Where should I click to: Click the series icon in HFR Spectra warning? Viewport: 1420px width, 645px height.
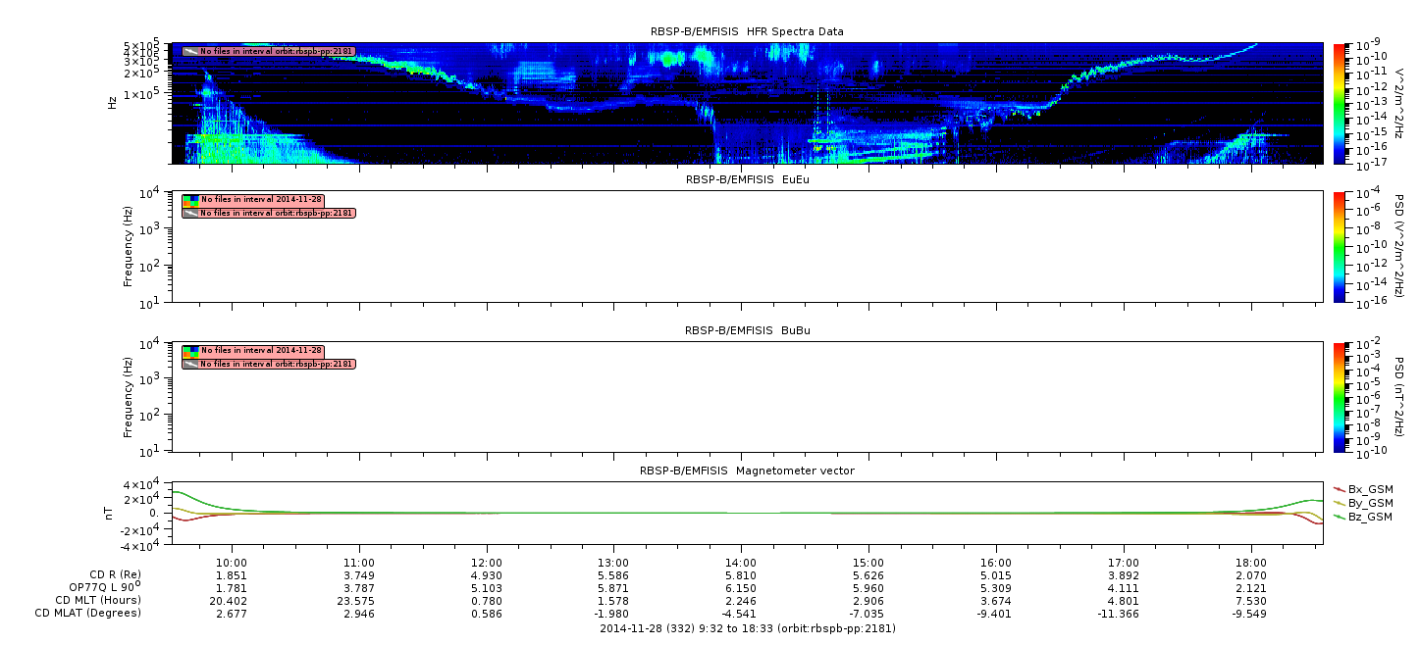(x=190, y=51)
